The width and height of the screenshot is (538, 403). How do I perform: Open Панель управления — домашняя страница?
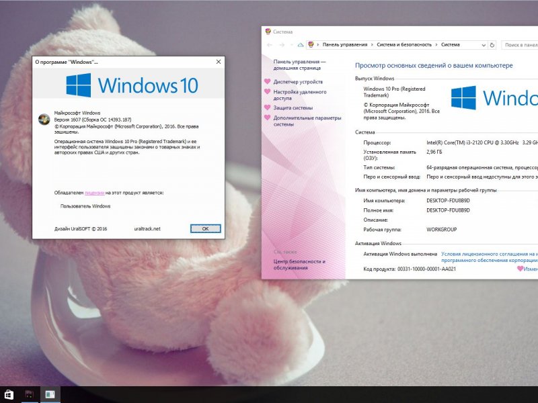coord(299,64)
